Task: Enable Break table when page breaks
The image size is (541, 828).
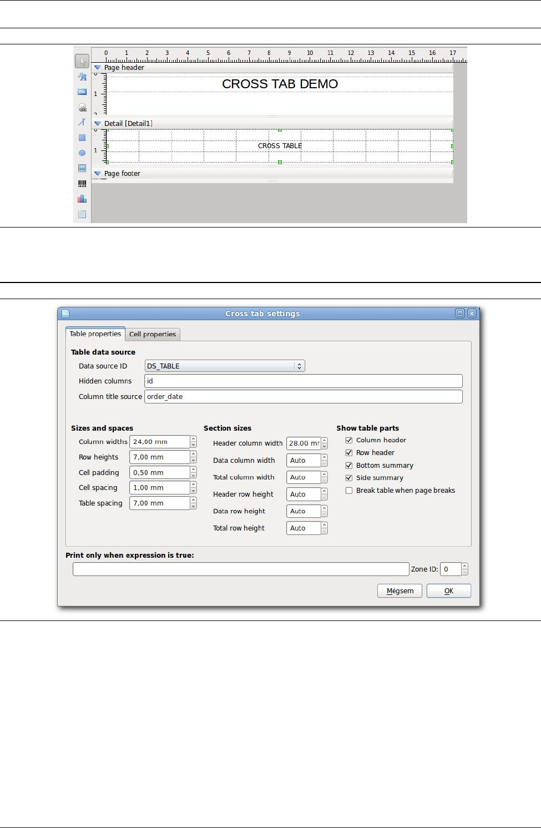Action: (x=349, y=491)
